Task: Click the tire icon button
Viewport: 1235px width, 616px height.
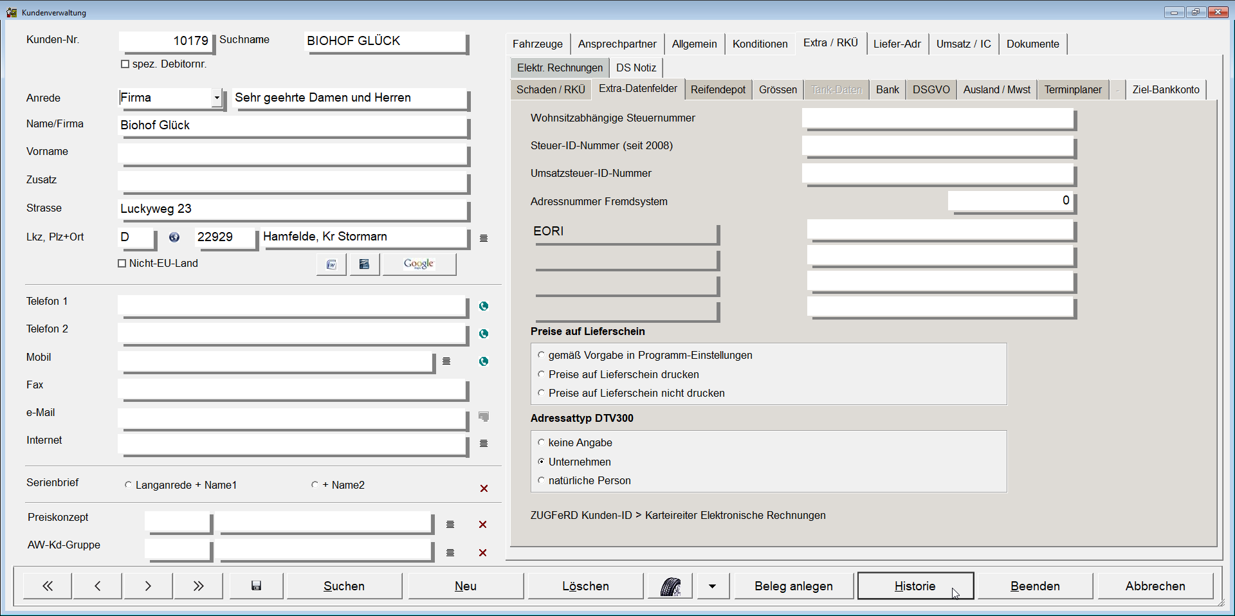Action: [670, 586]
